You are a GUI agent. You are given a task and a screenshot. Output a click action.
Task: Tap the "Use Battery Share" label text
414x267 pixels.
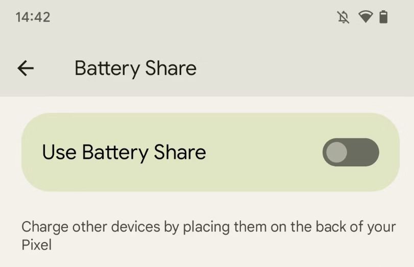(124, 152)
